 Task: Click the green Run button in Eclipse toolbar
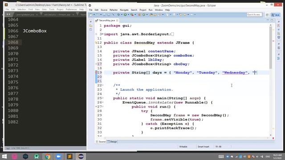(x=125, y=15)
